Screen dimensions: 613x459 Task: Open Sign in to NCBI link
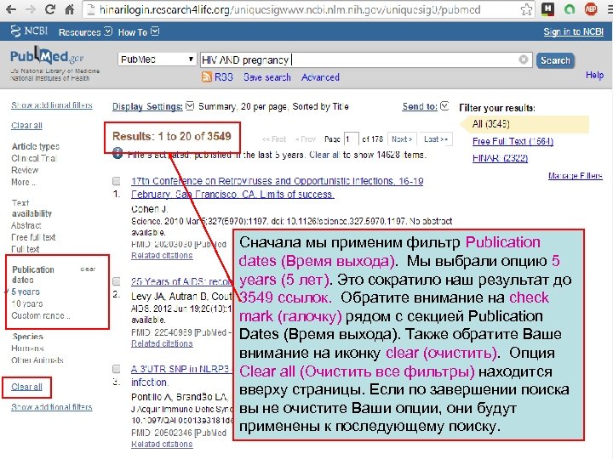574,32
